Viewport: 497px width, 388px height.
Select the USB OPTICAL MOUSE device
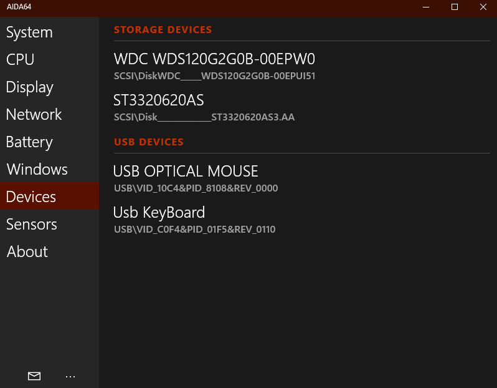pyautogui.click(x=186, y=171)
